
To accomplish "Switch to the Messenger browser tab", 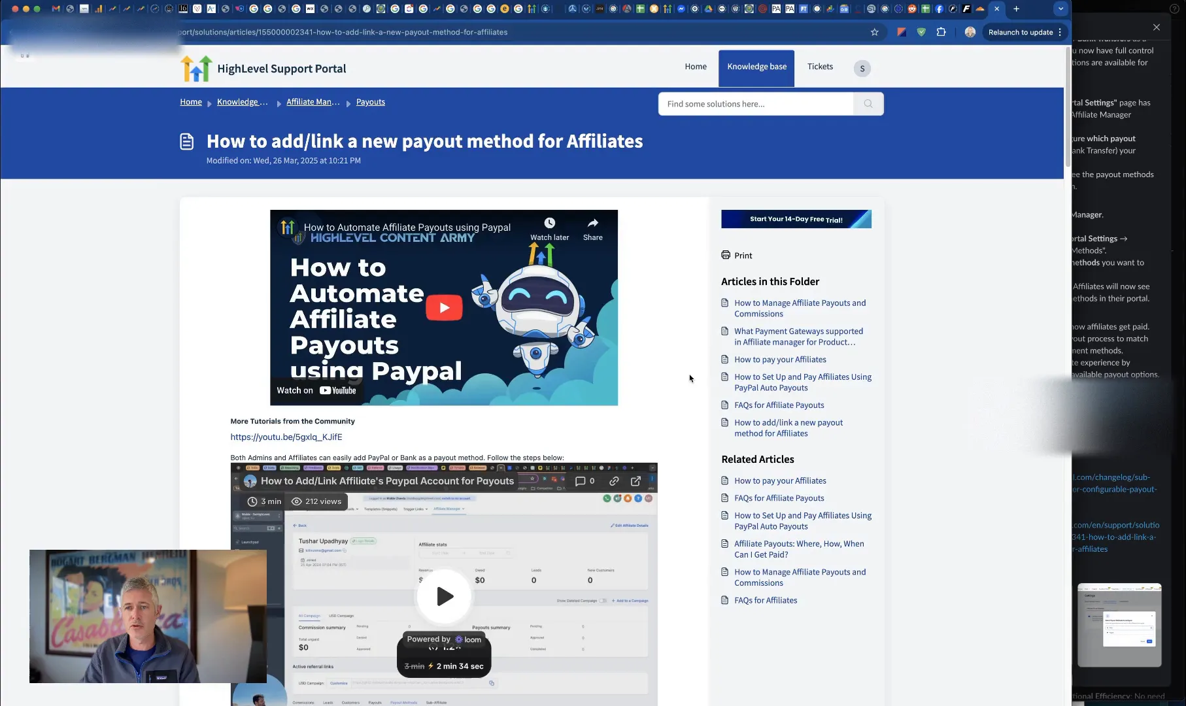I will [x=681, y=9].
